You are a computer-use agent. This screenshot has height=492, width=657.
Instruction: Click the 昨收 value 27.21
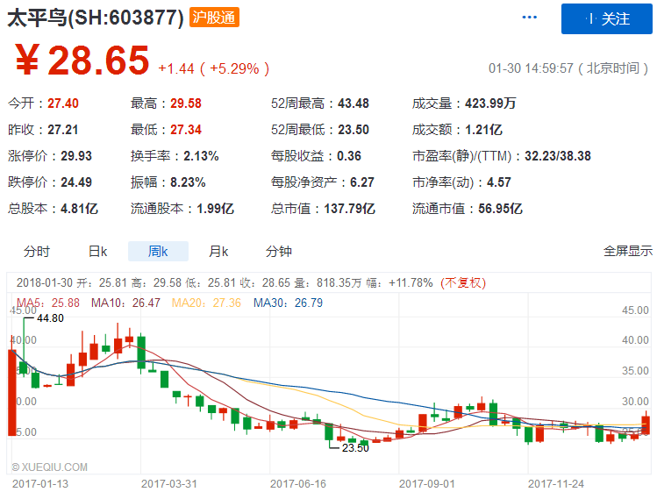click(x=63, y=130)
